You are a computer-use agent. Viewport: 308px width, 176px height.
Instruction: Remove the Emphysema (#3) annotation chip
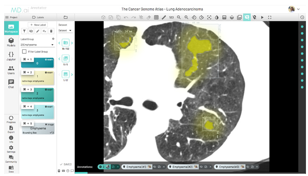tap(257, 167)
